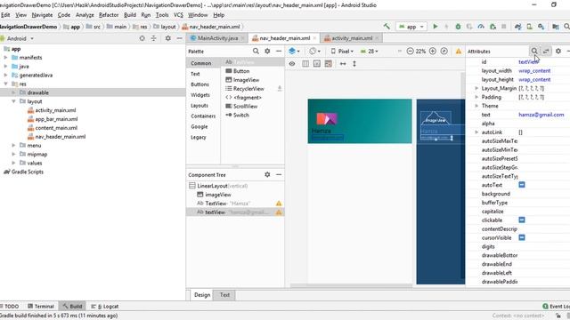Switch to activity_main.xml tab
Screen dimensions: 570x320
coord(352,38)
